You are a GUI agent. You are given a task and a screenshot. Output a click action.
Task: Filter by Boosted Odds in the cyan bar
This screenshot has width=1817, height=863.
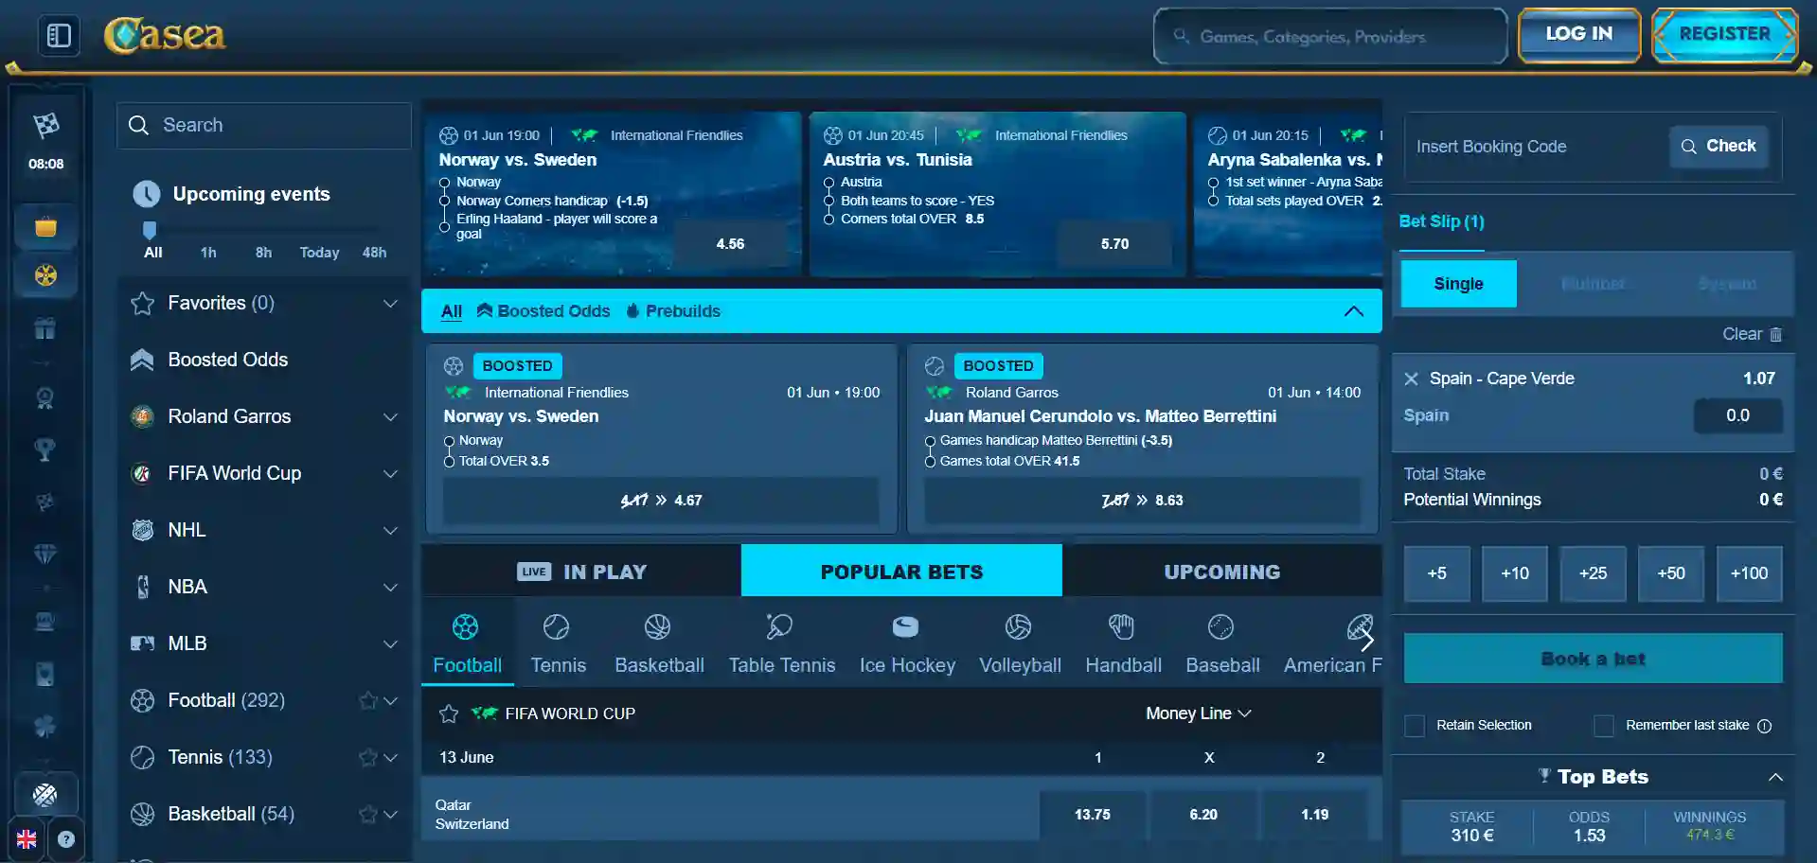[x=543, y=311]
